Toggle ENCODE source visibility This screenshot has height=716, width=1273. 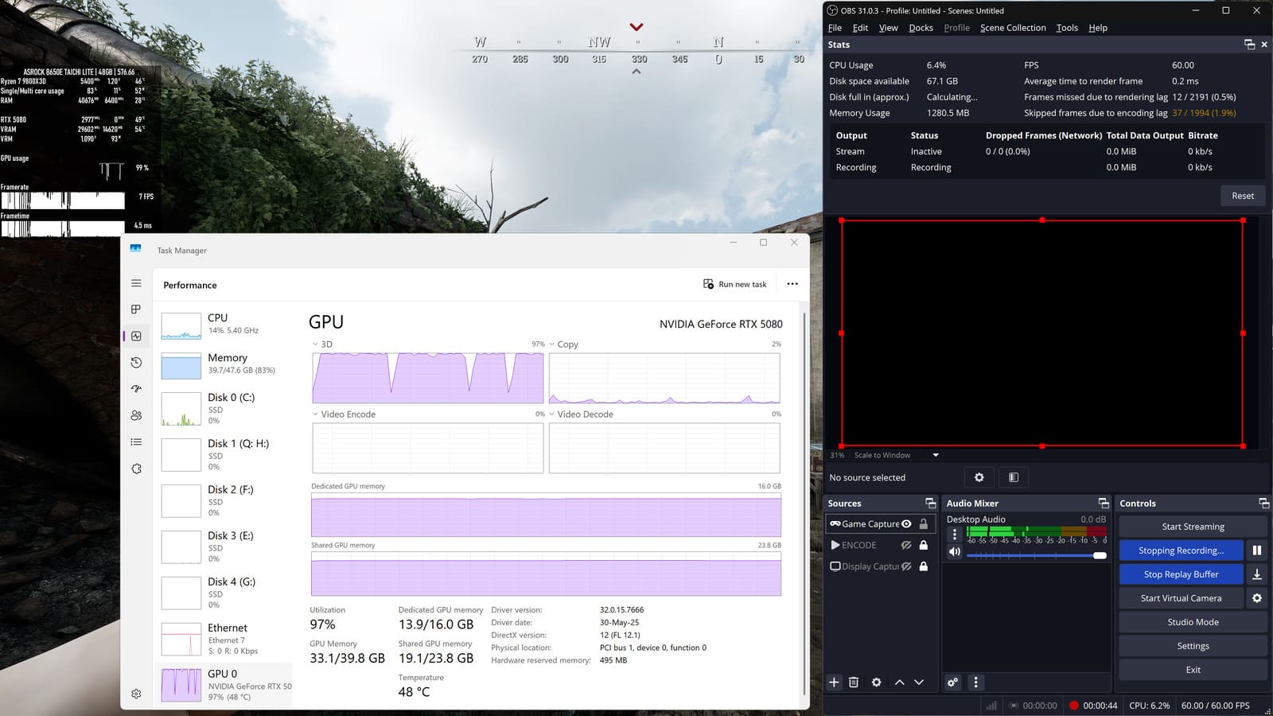tap(906, 545)
